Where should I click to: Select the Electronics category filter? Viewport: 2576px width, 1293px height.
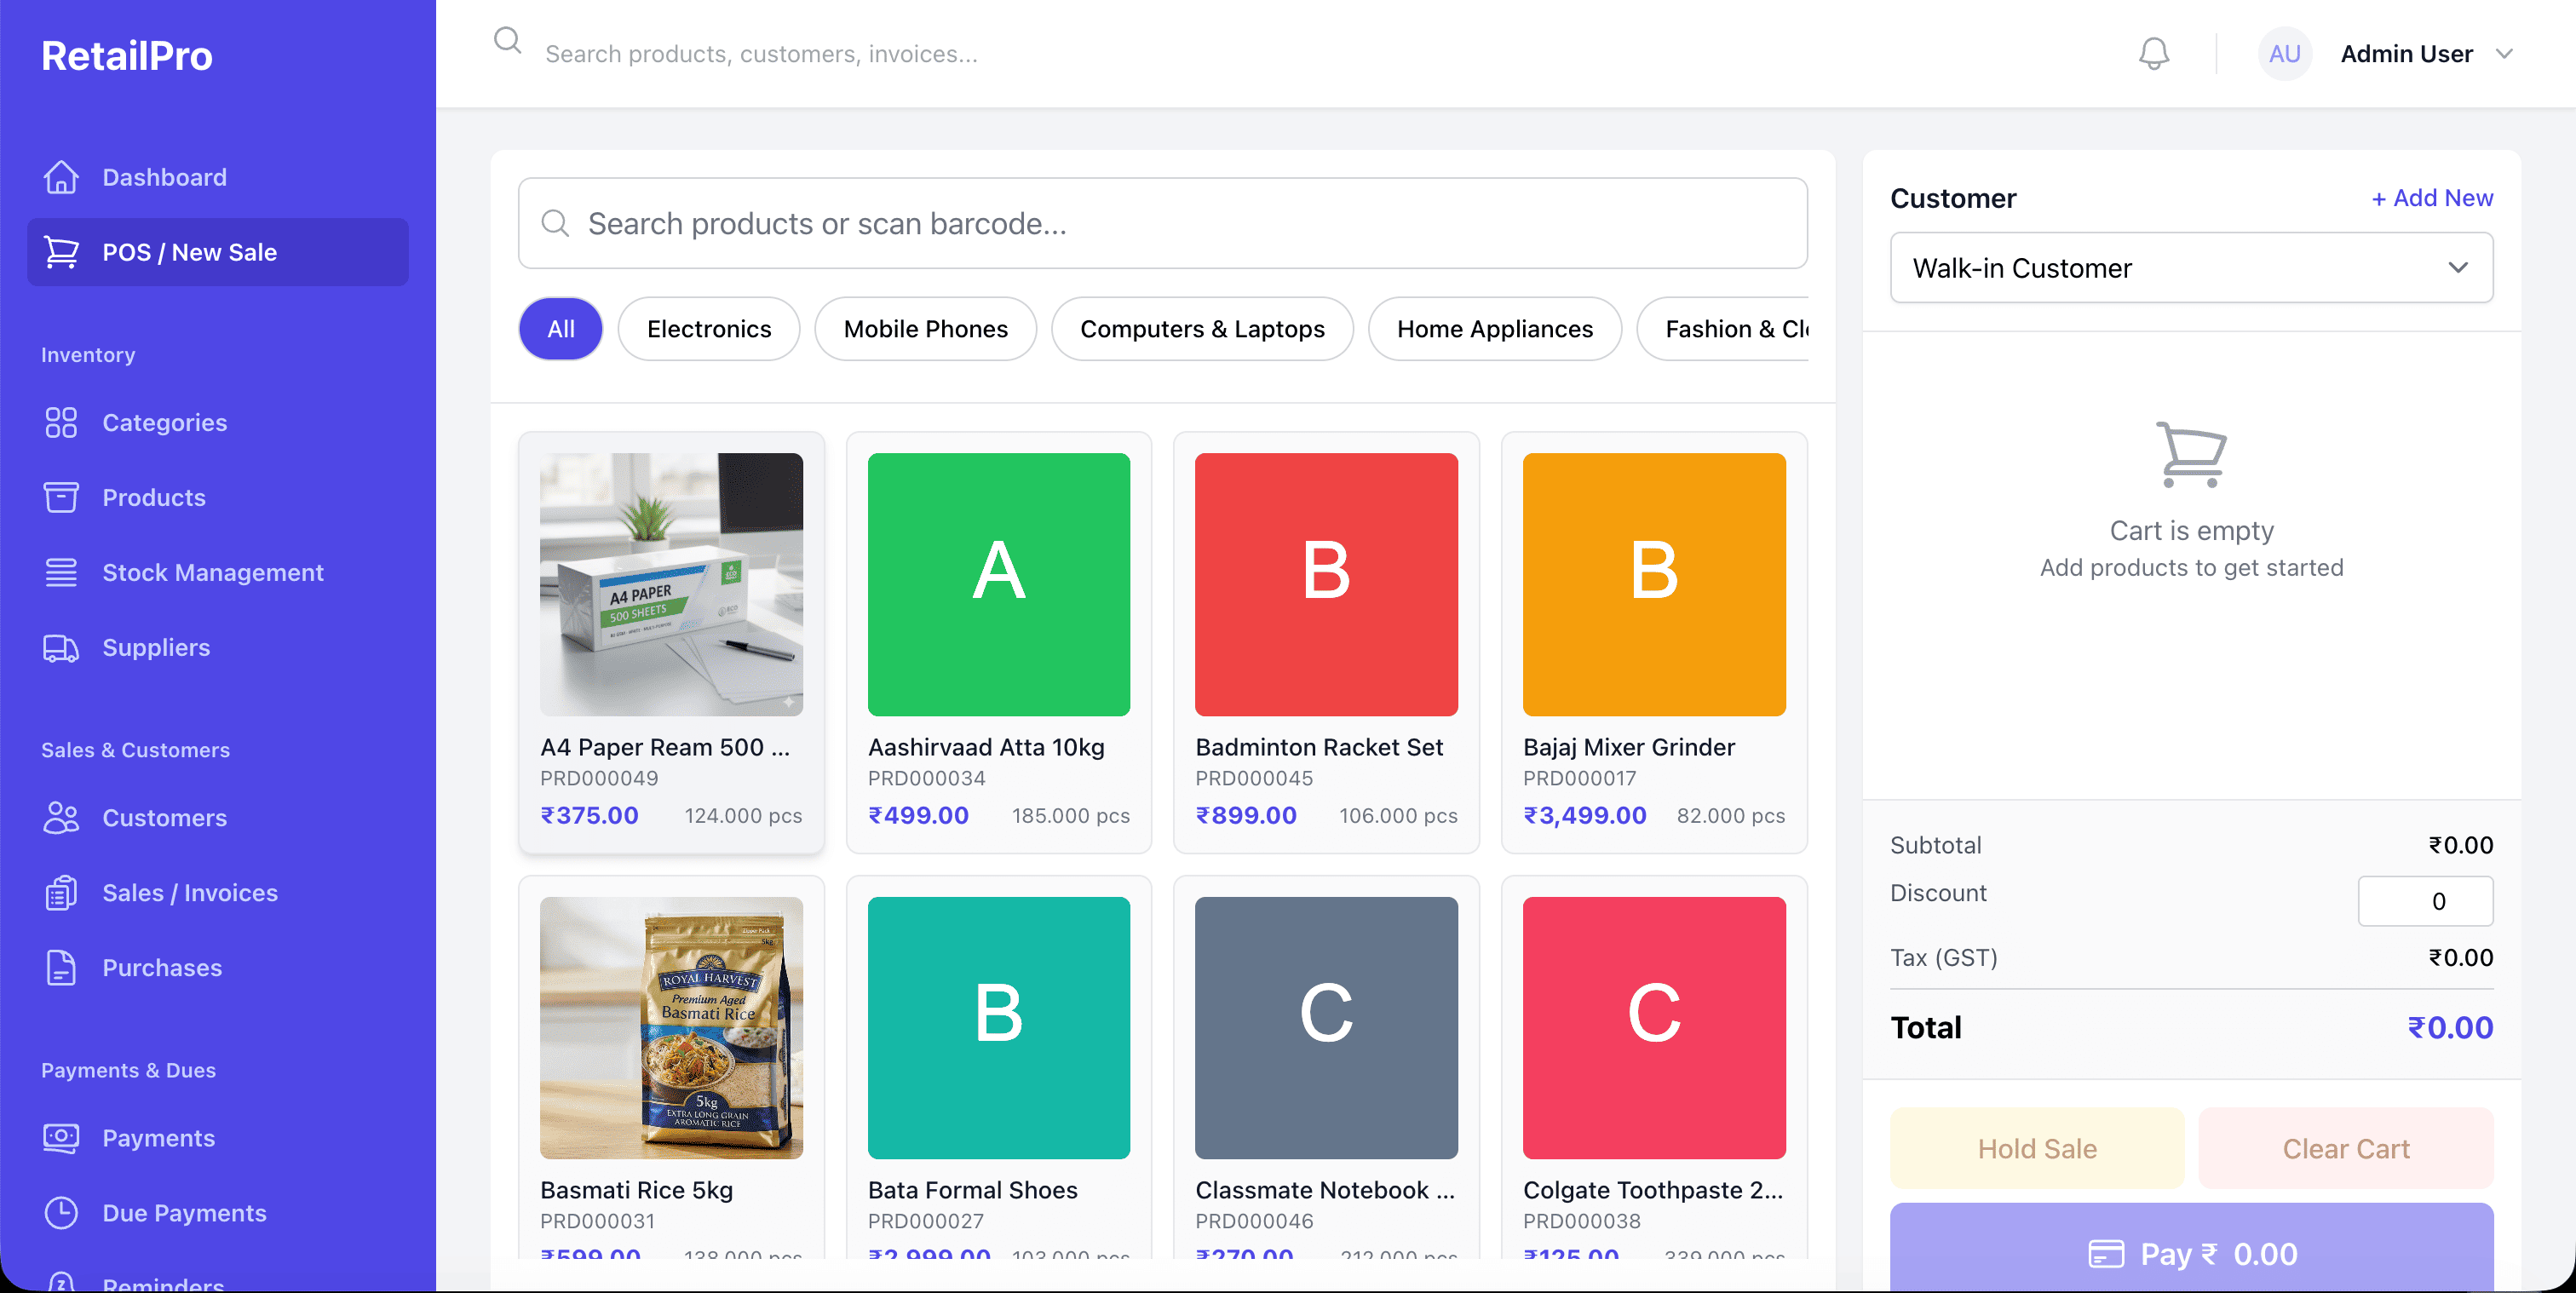[x=708, y=329]
